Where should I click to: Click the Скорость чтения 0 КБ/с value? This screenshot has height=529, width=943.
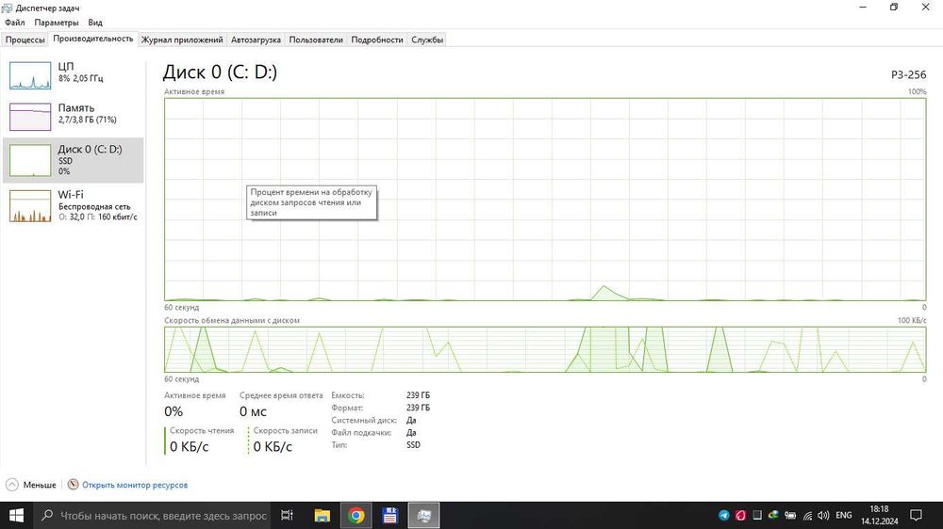(x=189, y=447)
